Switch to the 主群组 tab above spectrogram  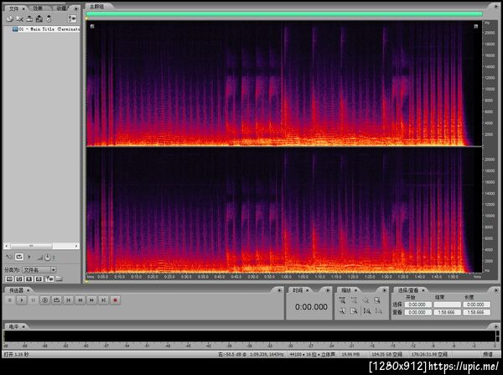96,7
